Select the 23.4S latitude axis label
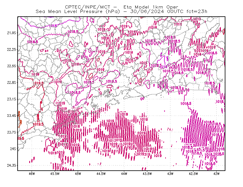Viewport: 243px width, 187px height. click(x=12, y=116)
